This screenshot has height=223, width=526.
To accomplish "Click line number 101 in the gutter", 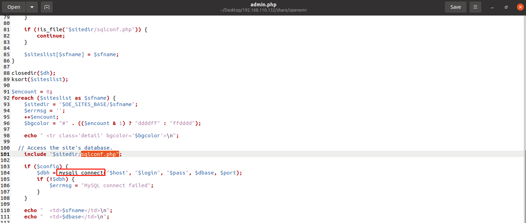I will coord(5,154).
